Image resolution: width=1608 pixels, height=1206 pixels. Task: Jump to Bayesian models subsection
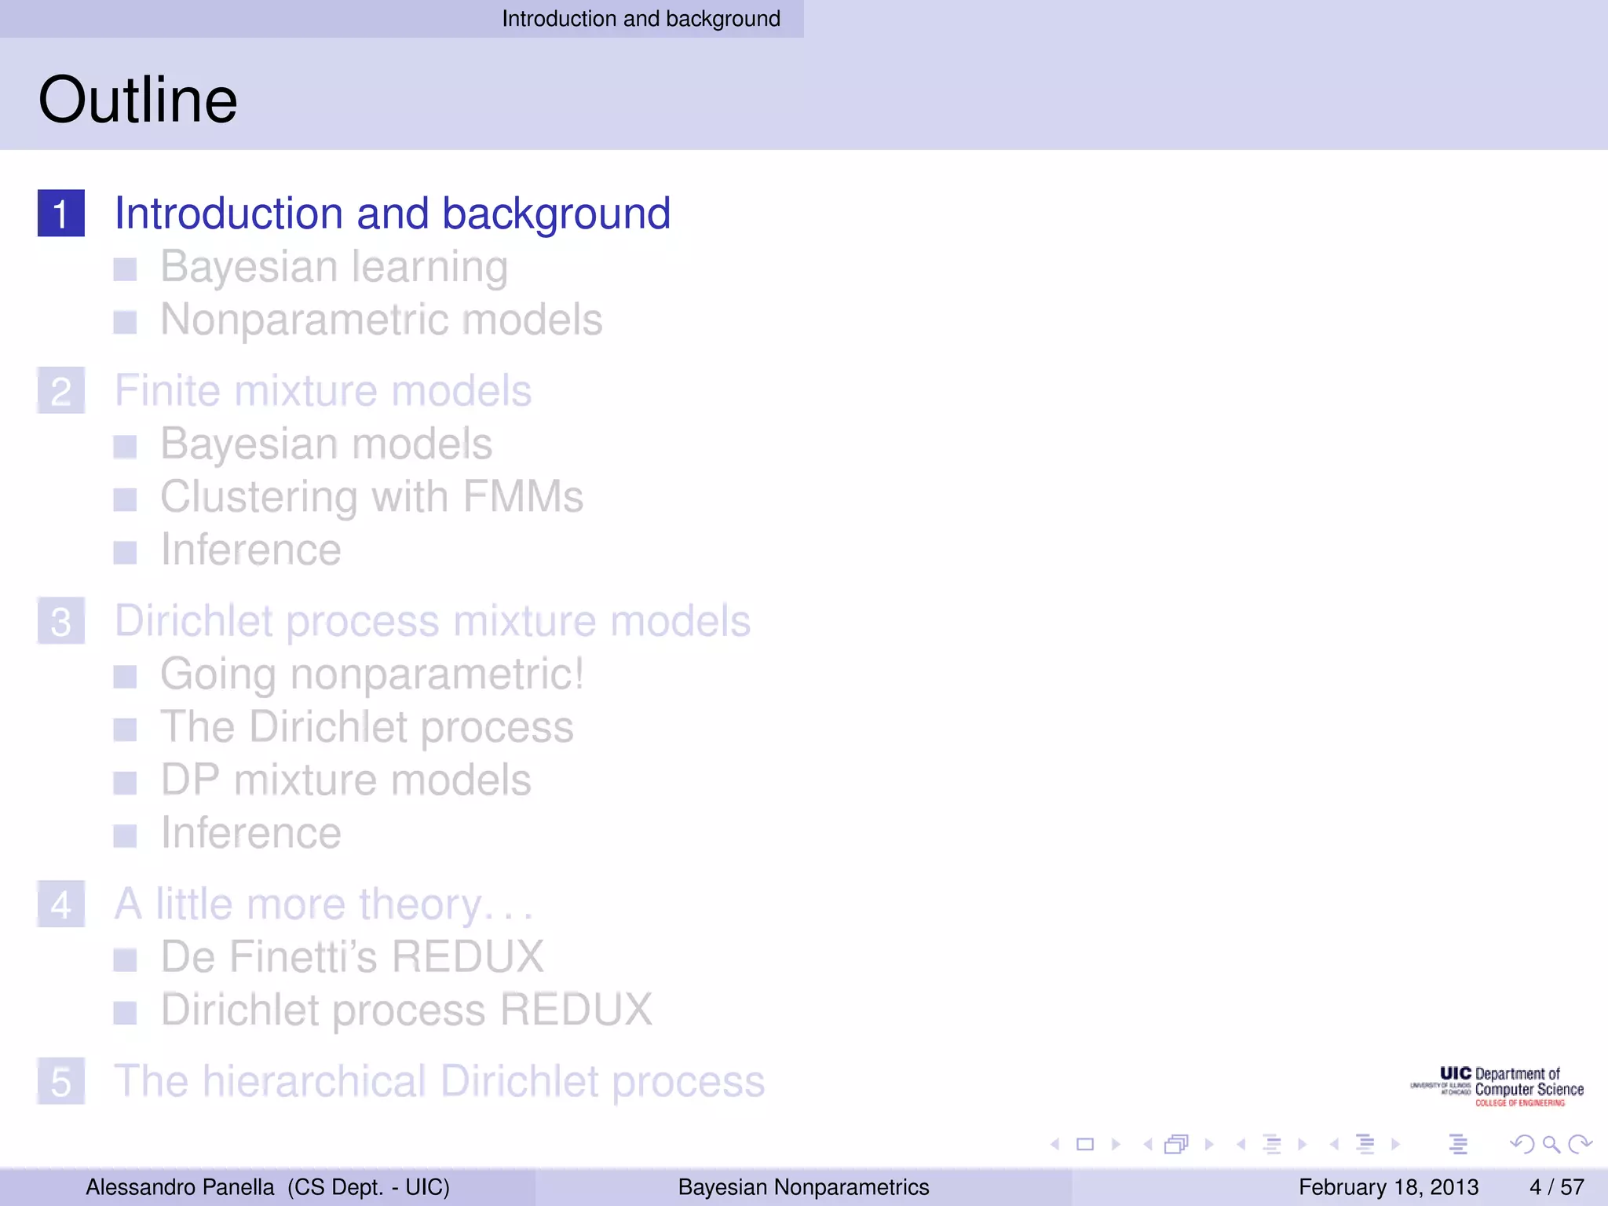327,444
